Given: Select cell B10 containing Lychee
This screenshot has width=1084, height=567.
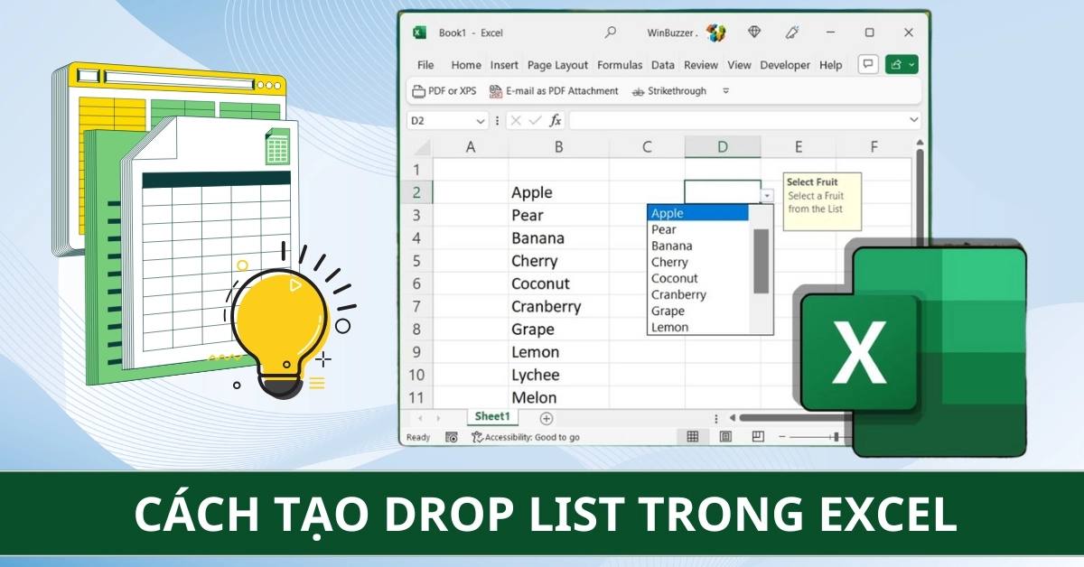Looking at the screenshot, I should (559, 375).
